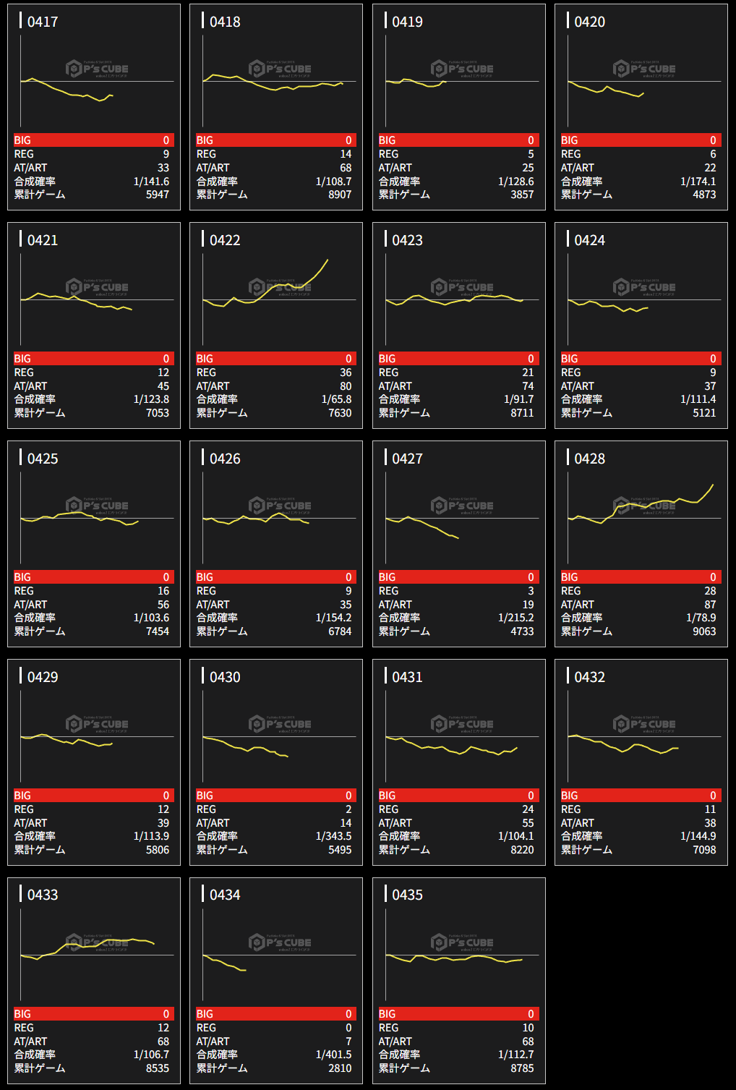Select the 合成確率 value 1/113.9 in card 0429
Image resolution: width=736 pixels, height=1090 pixels.
click(151, 836)
